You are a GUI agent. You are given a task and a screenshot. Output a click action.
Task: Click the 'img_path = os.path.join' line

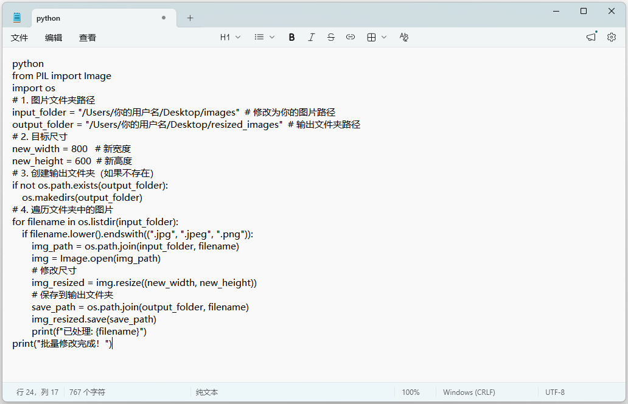(x=135, y=246)
